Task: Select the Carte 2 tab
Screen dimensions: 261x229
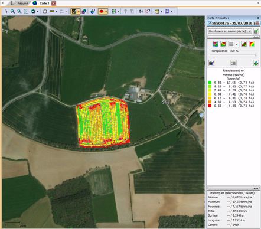Action: [41, 3]
